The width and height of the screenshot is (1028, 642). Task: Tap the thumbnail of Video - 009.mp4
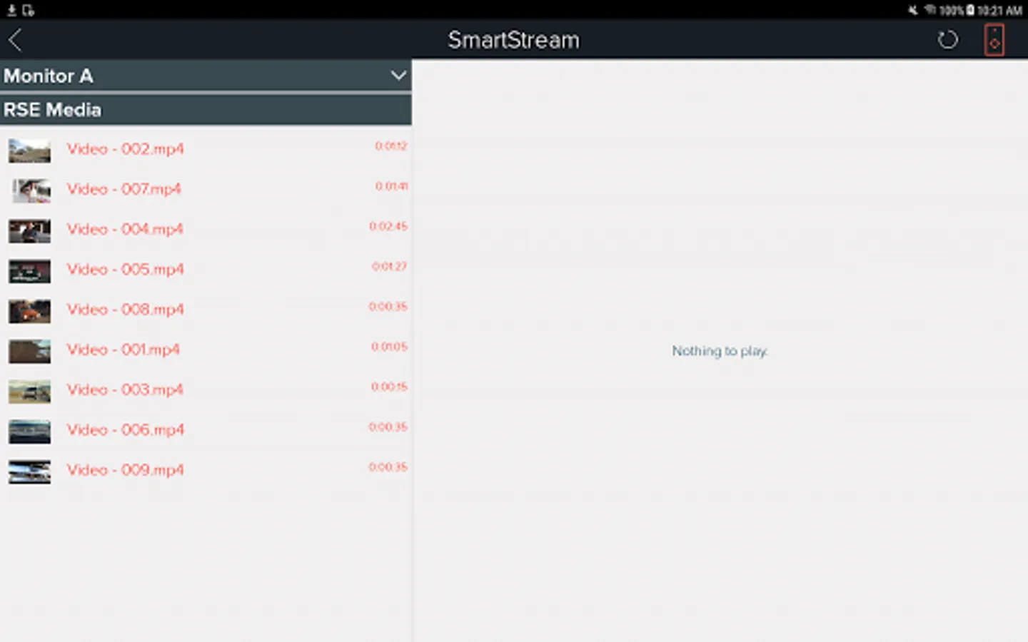(30, 472)
